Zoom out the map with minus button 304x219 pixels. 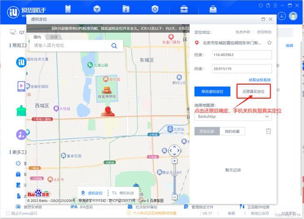tap(174, 197)
